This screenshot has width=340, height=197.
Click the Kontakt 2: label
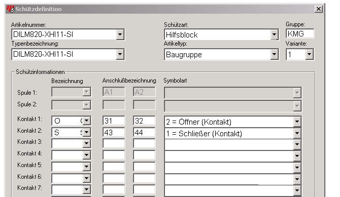pos(30,131)
